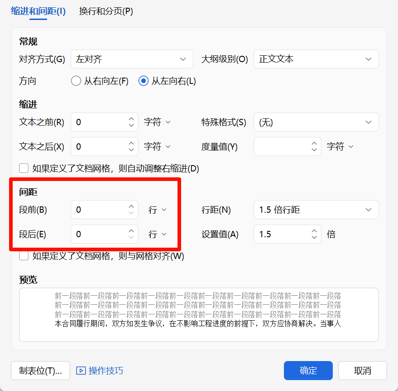Switch to the 换行和分页 tab
The image size is (398, 391).
pyautogui.click(x=105, y=11)
